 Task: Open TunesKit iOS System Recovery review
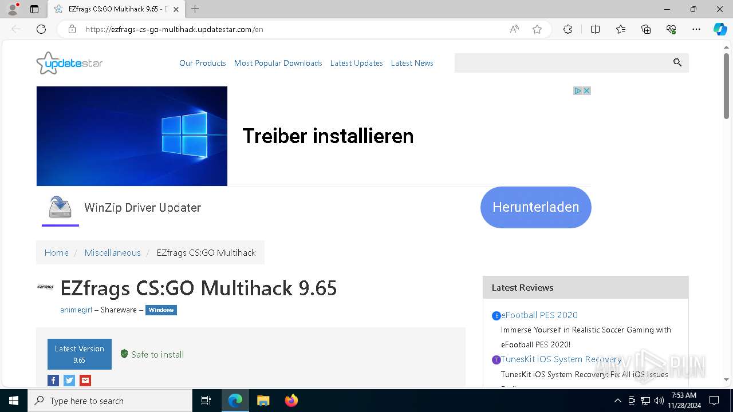point(561,359)
